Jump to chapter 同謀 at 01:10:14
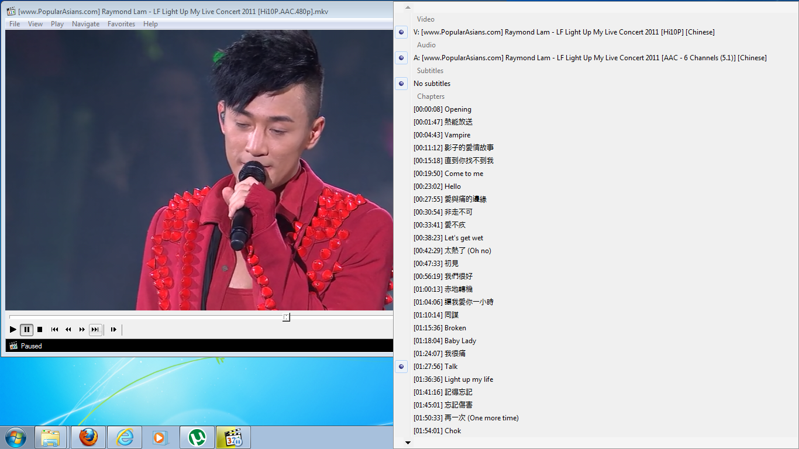Image resolution: width=799 pixels, height=449 pixels. click(x=596, y=315)
